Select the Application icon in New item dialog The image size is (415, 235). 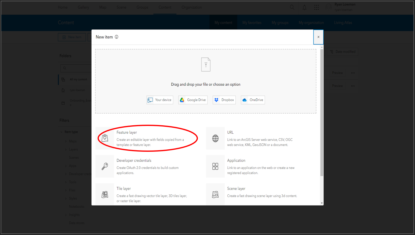[215, 166]
